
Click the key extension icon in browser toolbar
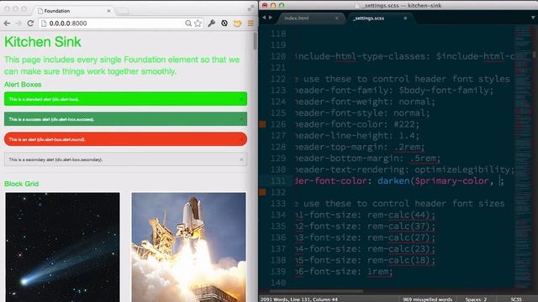pyautogui.click(x=211, y=23)
